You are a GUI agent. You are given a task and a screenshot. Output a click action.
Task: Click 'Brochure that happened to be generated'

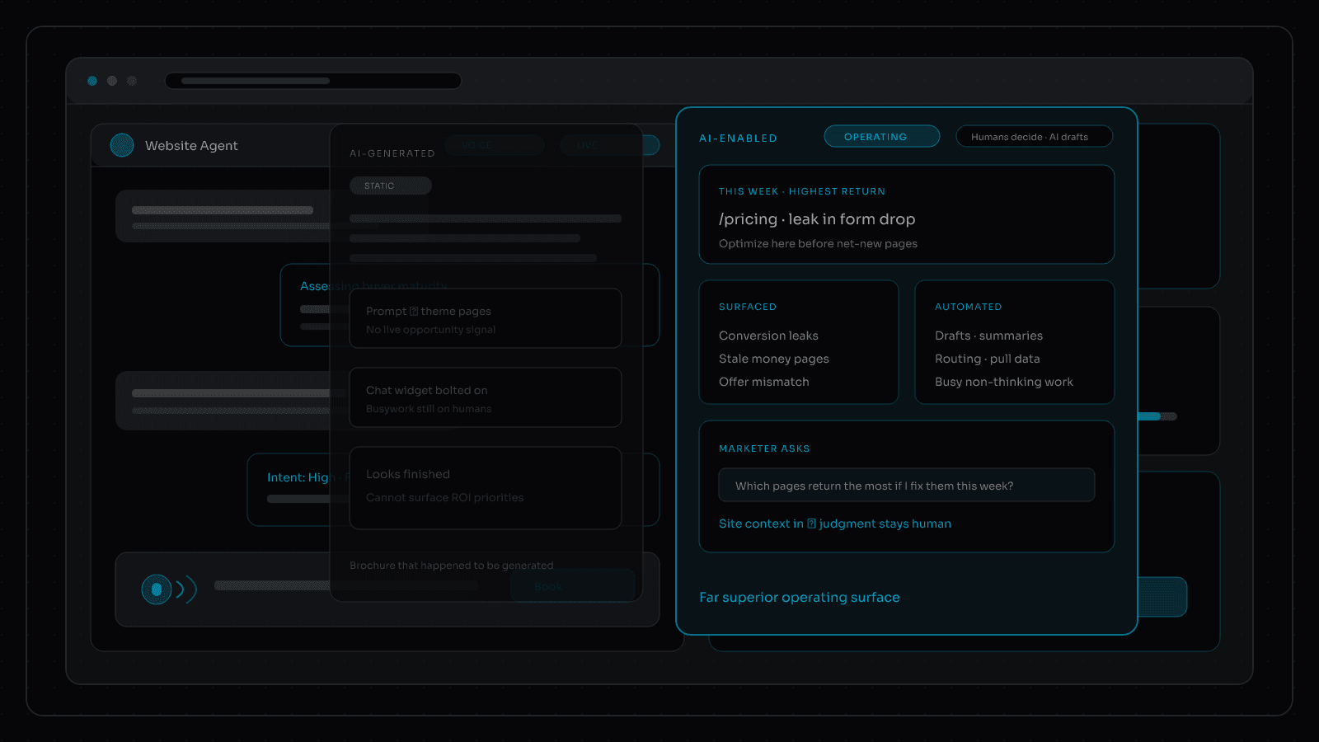click(452, 566)
